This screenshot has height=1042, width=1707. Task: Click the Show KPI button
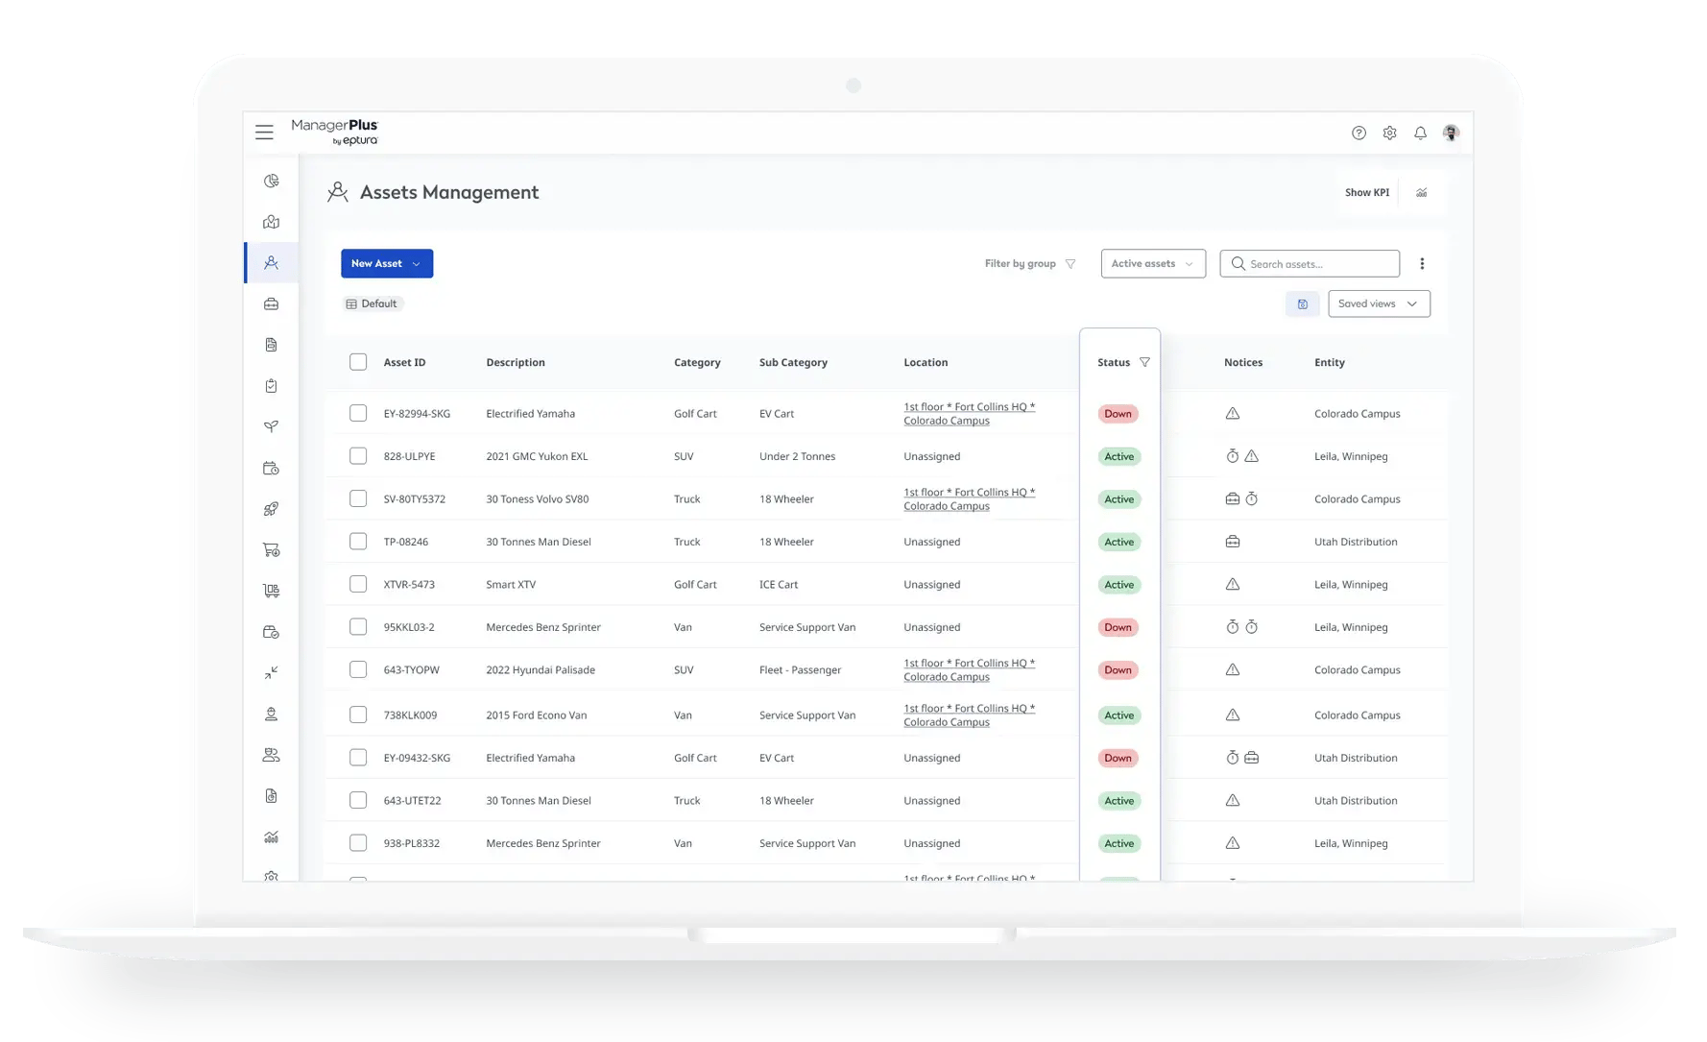pos(1367,193)
